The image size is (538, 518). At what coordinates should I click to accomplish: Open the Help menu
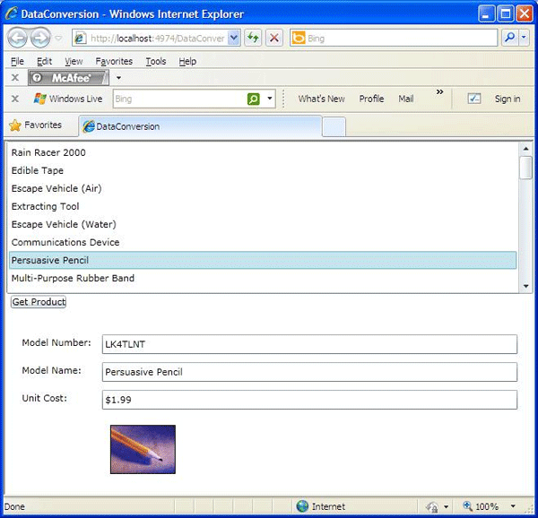187,61
